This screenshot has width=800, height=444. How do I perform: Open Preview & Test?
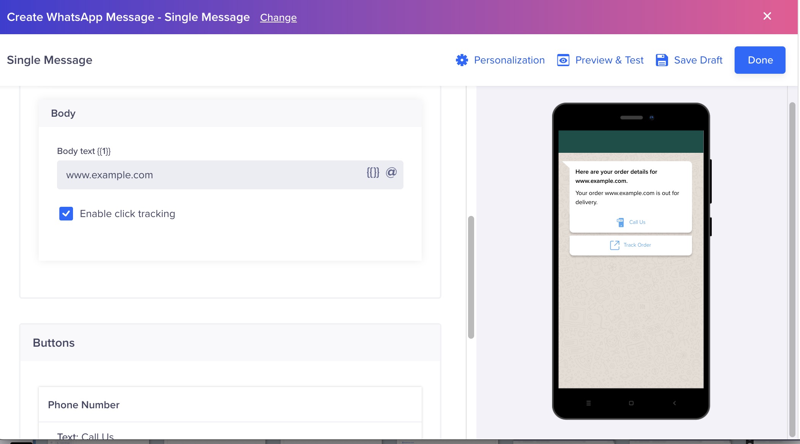tap(600, 60)
